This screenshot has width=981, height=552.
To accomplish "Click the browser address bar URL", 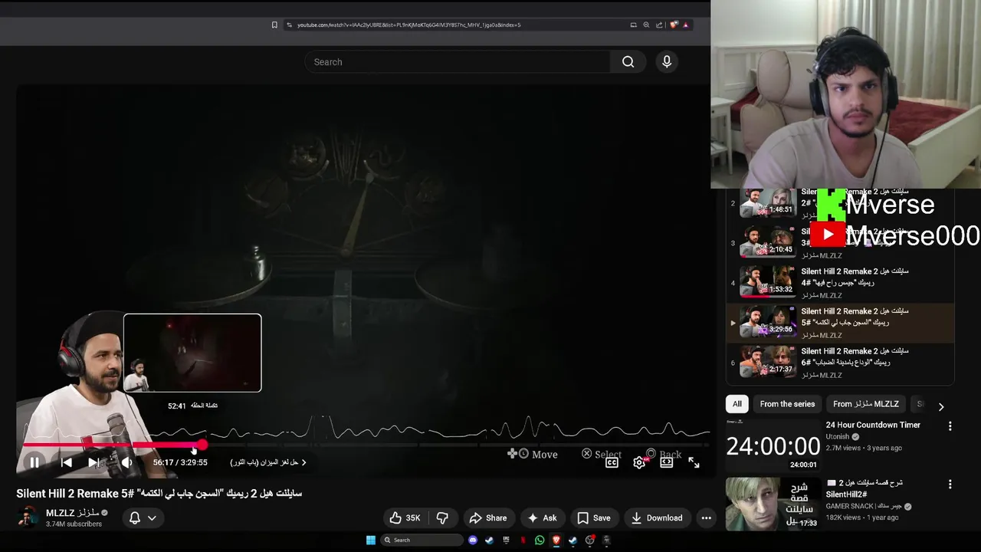I will pyautogui.click(x=409, y=25).
